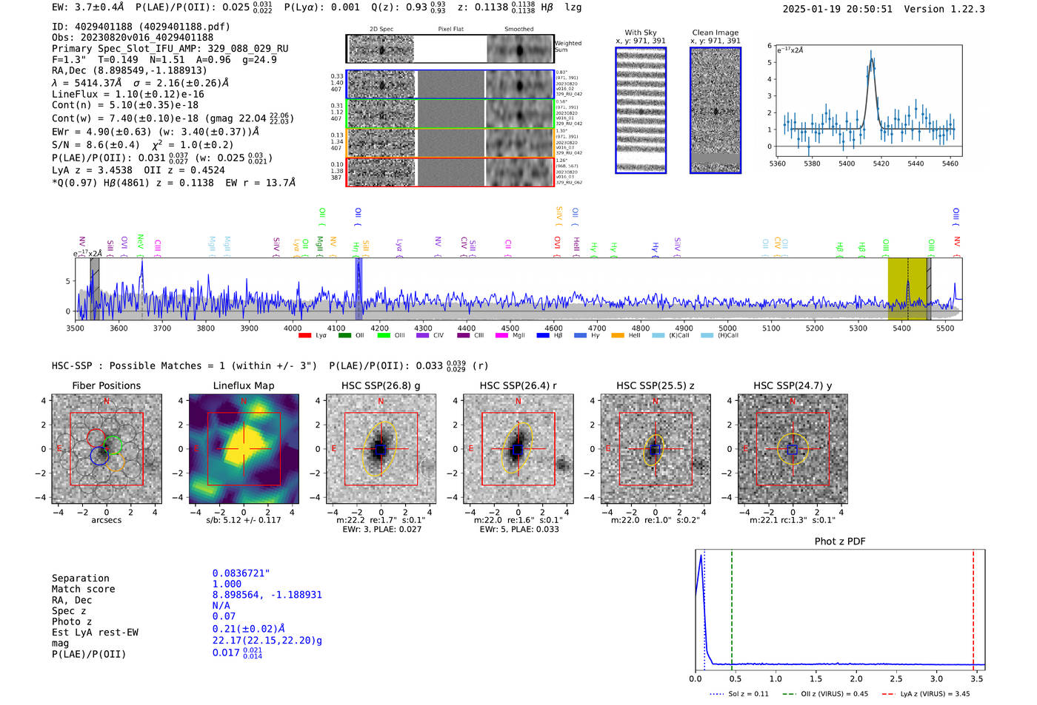
Task: Click the timestamp 2025-01-19 20:50:51
Action: [x=838, y=9]
